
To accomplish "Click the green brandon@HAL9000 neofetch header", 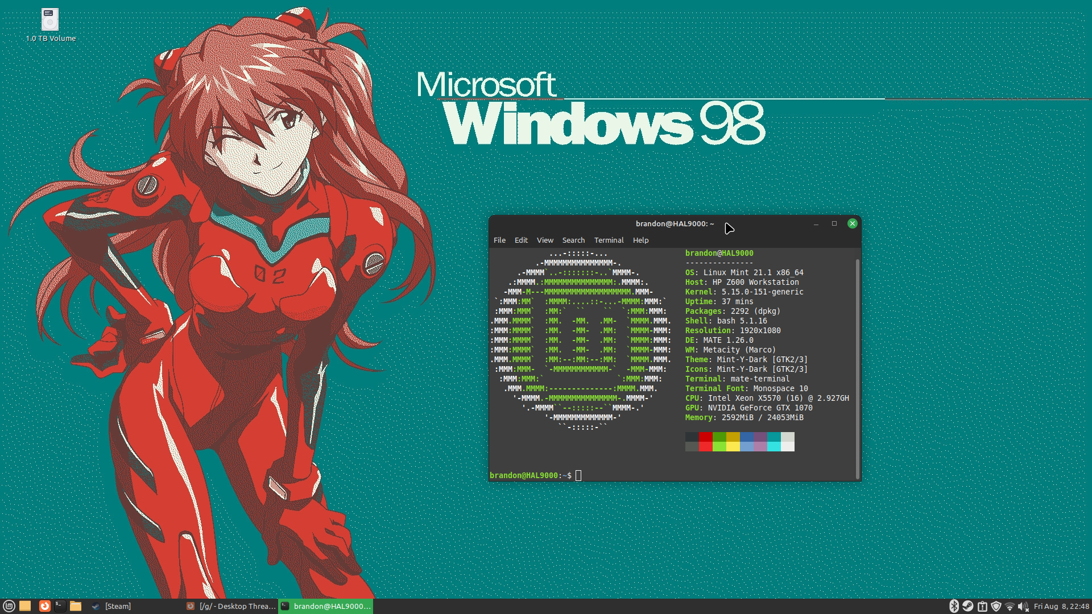I will click(x=719, y=254).
